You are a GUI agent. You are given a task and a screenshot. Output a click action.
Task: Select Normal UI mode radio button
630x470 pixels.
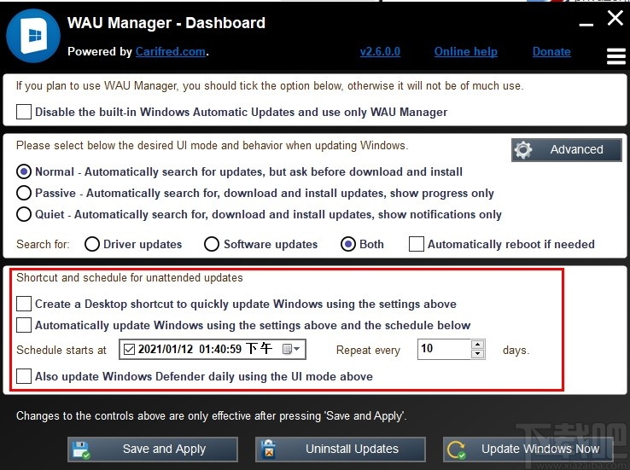coord(24,171)
